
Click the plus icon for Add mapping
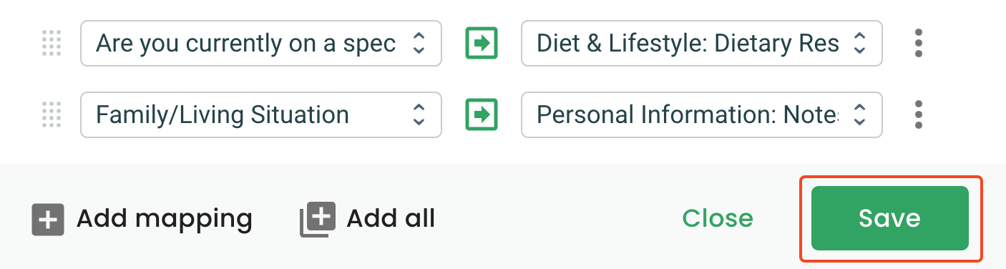[48, 219]
